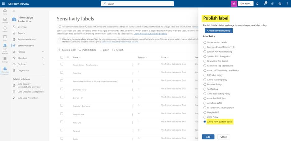Open the app launcher waffle icon
This screenshot has height=141, width=291.
click(x=3, y=4)
